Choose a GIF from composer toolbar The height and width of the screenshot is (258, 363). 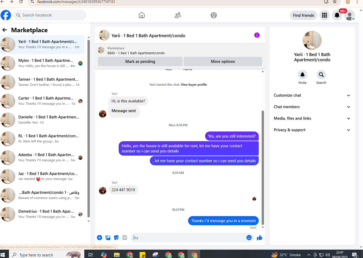click(125, 238)
